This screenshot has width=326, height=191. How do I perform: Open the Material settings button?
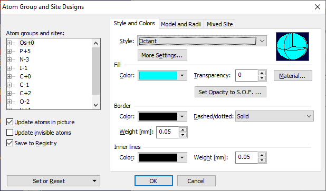[x=293, y=76]
